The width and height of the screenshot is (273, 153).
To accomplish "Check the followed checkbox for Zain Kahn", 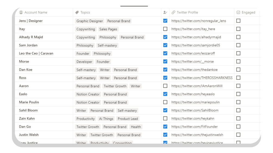I will click(165, 119).
